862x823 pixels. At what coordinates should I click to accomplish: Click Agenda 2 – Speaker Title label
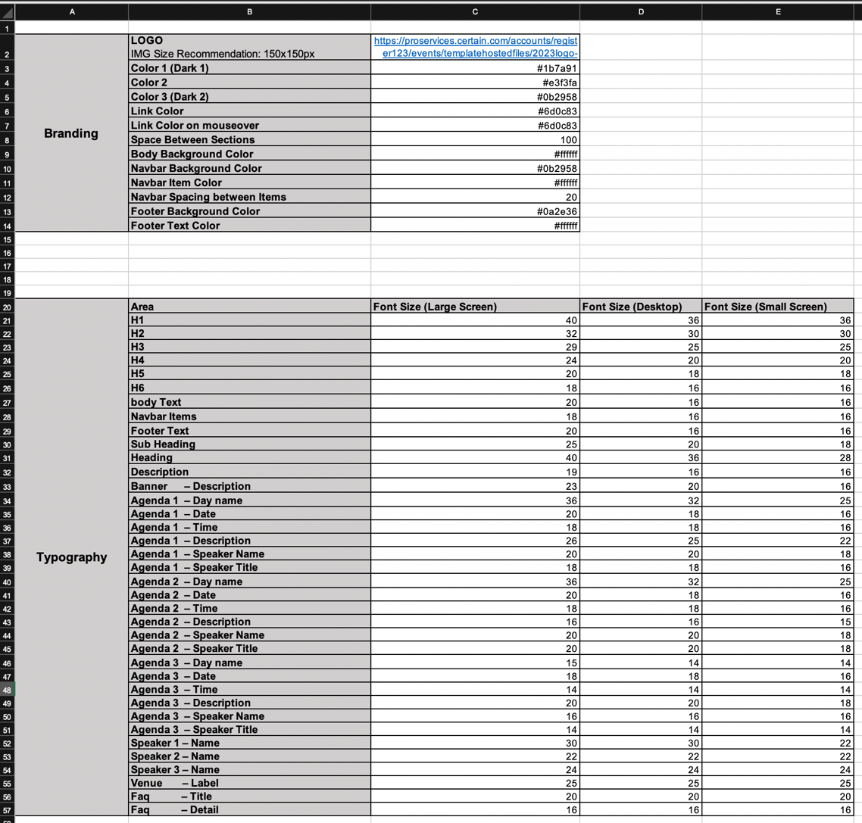coord(249,648)
